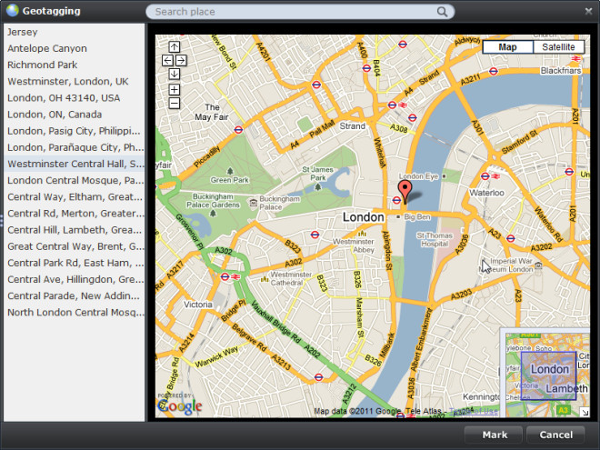This screenshot has width=600, height=450.
Task: Pan the map right with the arrow
Action: (181, 61)
